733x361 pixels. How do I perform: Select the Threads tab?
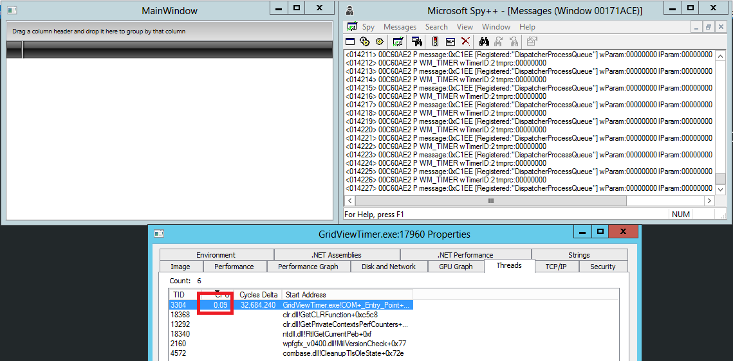[x=508, y=266]
